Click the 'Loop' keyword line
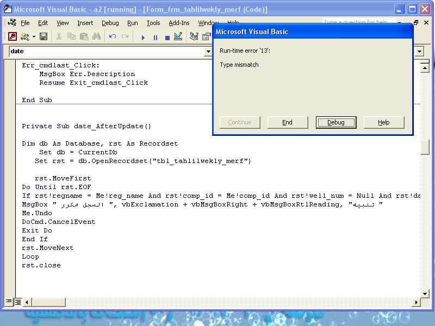This screenshot has height=326, width=435. [30, 256]
